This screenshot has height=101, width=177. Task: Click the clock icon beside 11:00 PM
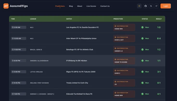(13, 50)
